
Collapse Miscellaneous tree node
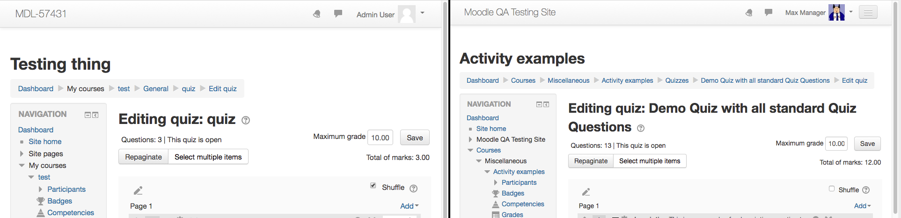(479, 161)
